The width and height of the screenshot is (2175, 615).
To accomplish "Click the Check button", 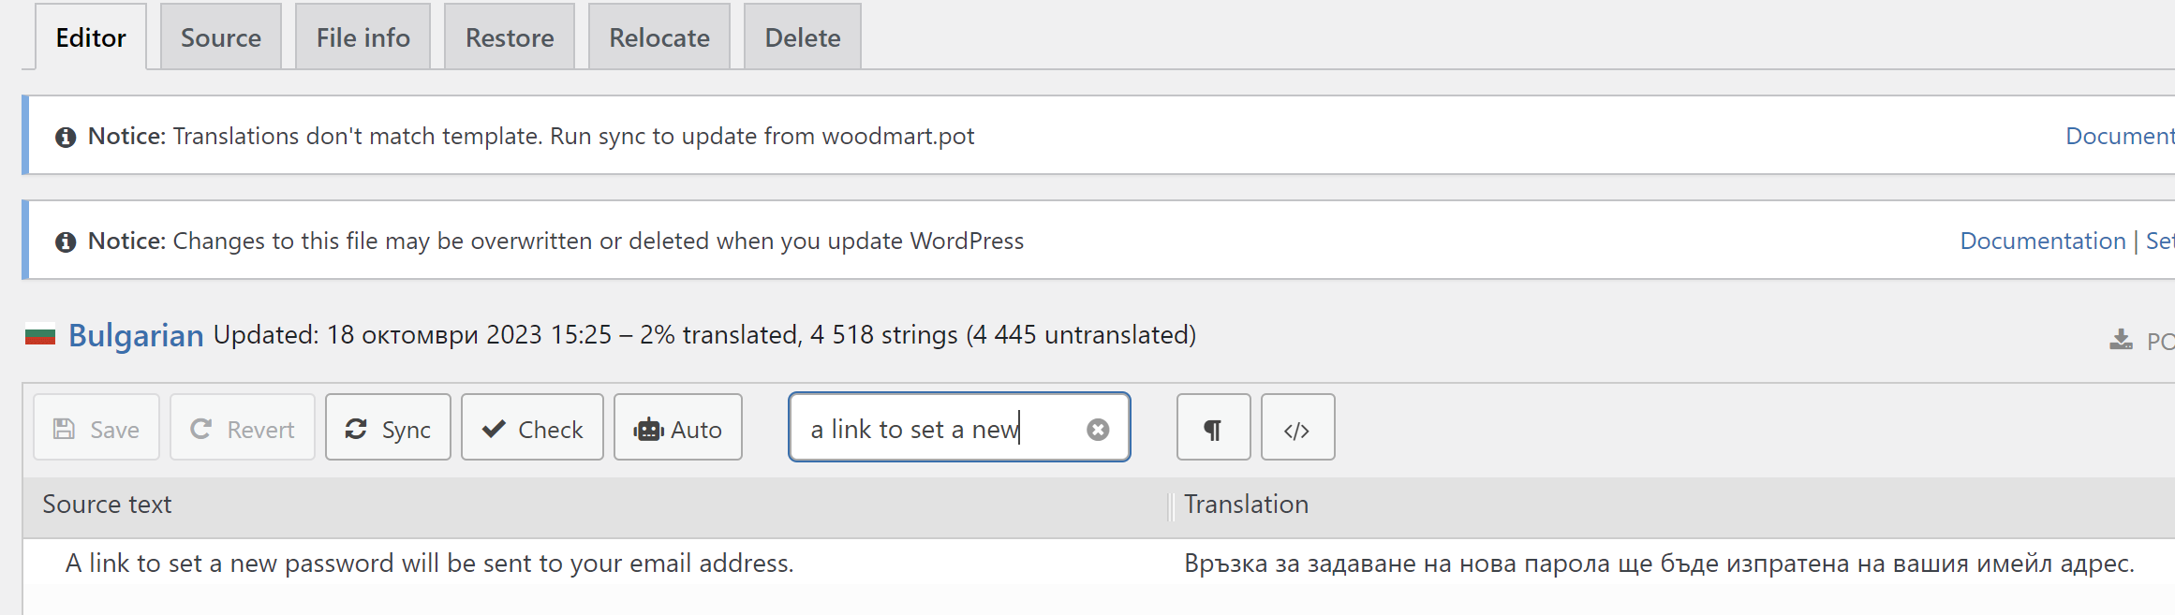I will (x=532, y=429).
